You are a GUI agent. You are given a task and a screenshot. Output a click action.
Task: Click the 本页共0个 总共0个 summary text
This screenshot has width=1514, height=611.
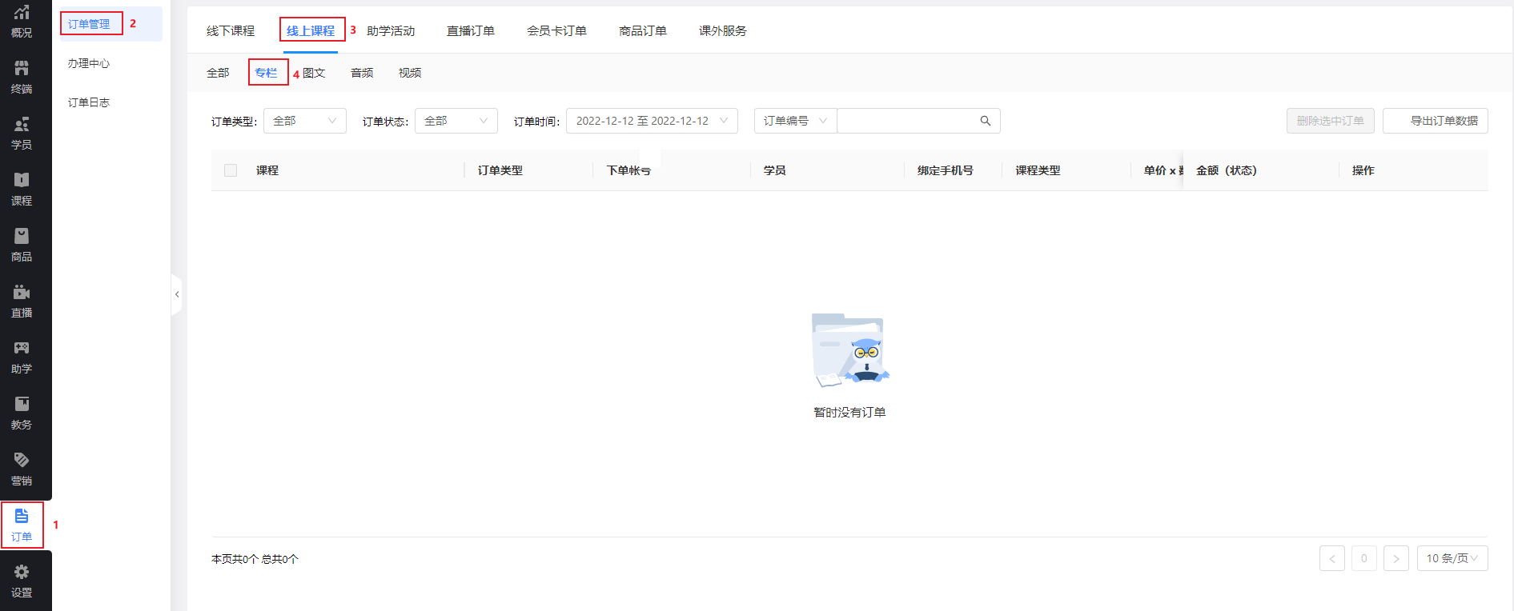pos(255,559)
